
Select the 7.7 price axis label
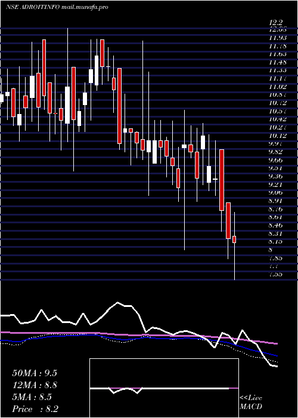pyautogui.click(x=274, y=266)
